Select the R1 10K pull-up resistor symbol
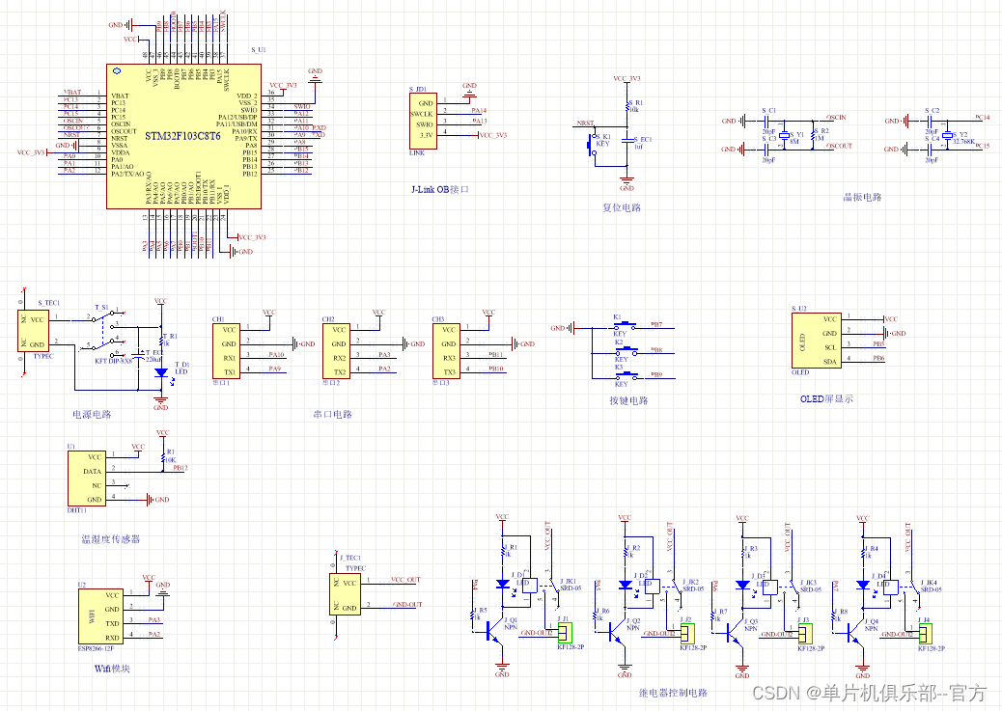The image size is (1002, 711). coord(163,457)
